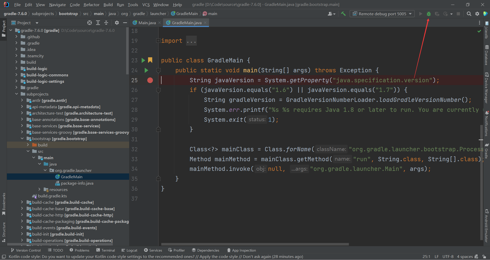Image resolution: width=490 pixels, height=260 pixels.
Task: Expand the antlr module
Action: (22, 100)
